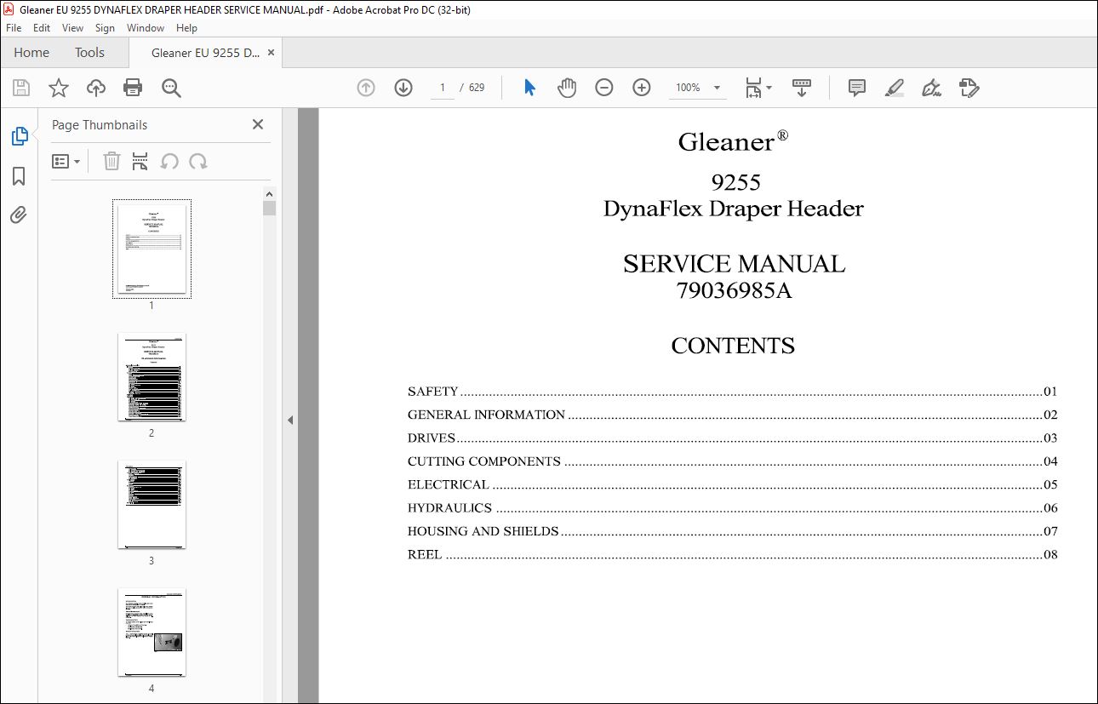This screenshot has width=1098, height=704.
Task: Open the Window menu
Action: (146, 28)
